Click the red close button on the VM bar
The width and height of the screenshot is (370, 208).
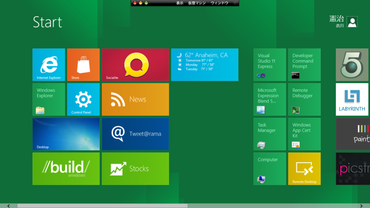pos(135,3)
